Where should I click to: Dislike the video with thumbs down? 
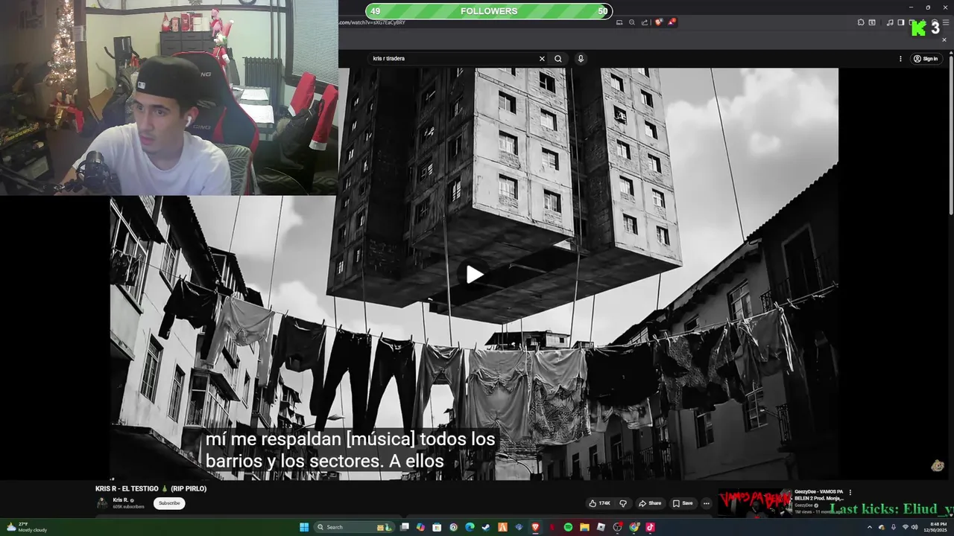tap(623, 503)
